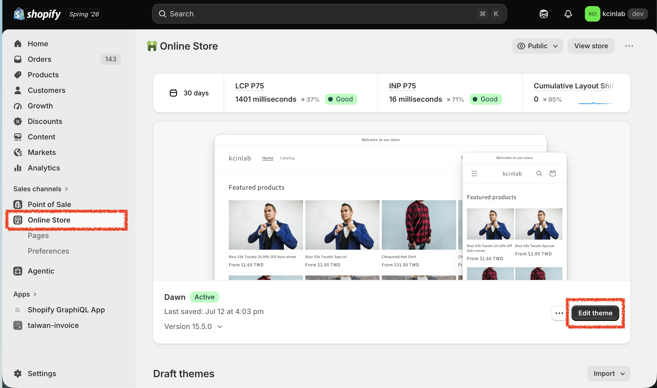Open the Sidekick assistant icon in top bar

544,14
